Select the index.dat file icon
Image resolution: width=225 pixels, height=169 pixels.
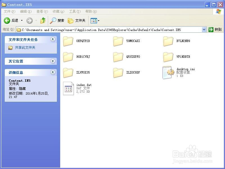pos(68,88)
